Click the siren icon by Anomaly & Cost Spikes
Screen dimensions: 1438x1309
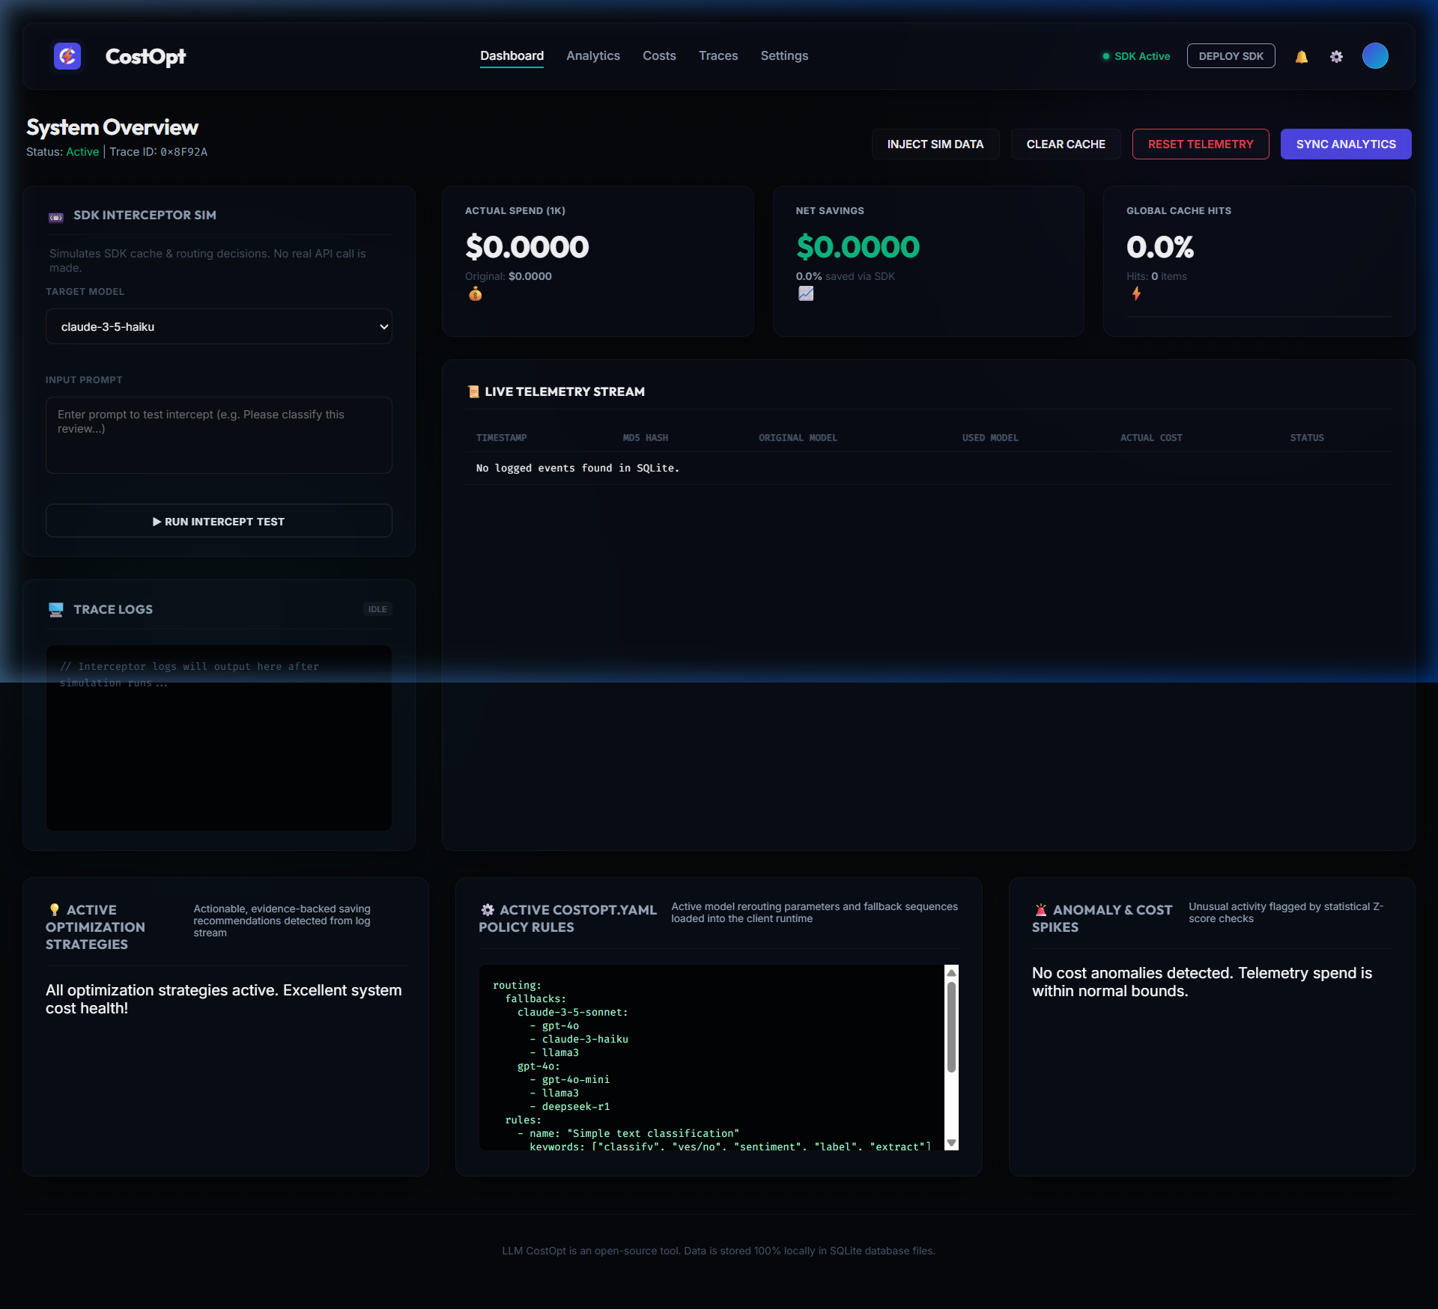[x=1041, y=909]
